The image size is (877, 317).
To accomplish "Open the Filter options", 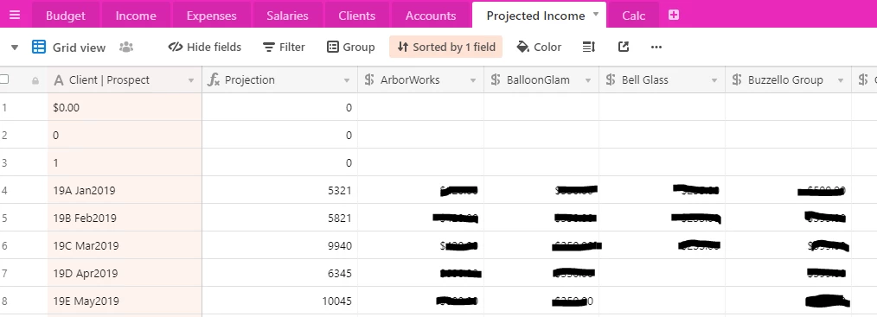I will 285,47.
